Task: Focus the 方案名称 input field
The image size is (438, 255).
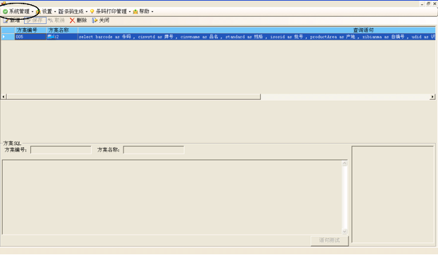Action: 154,150
